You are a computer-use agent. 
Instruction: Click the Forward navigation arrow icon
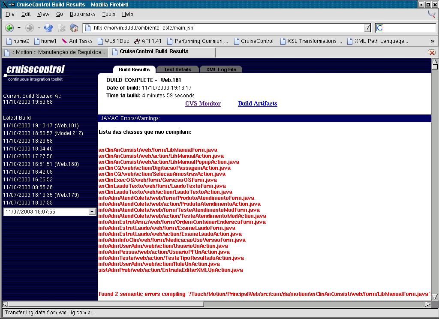pyautogui.click(x=30, y=28)
